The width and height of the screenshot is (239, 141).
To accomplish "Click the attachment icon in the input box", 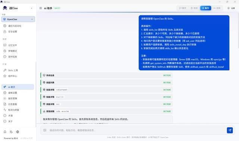I will (x=45, y=130).
